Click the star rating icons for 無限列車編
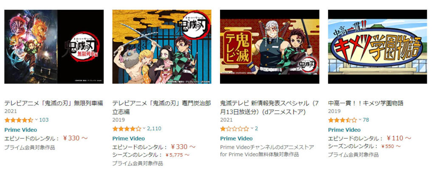 (x=19, y=120)
